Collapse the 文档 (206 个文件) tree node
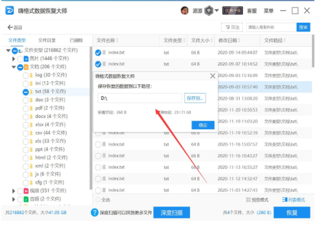 [14, 67]
